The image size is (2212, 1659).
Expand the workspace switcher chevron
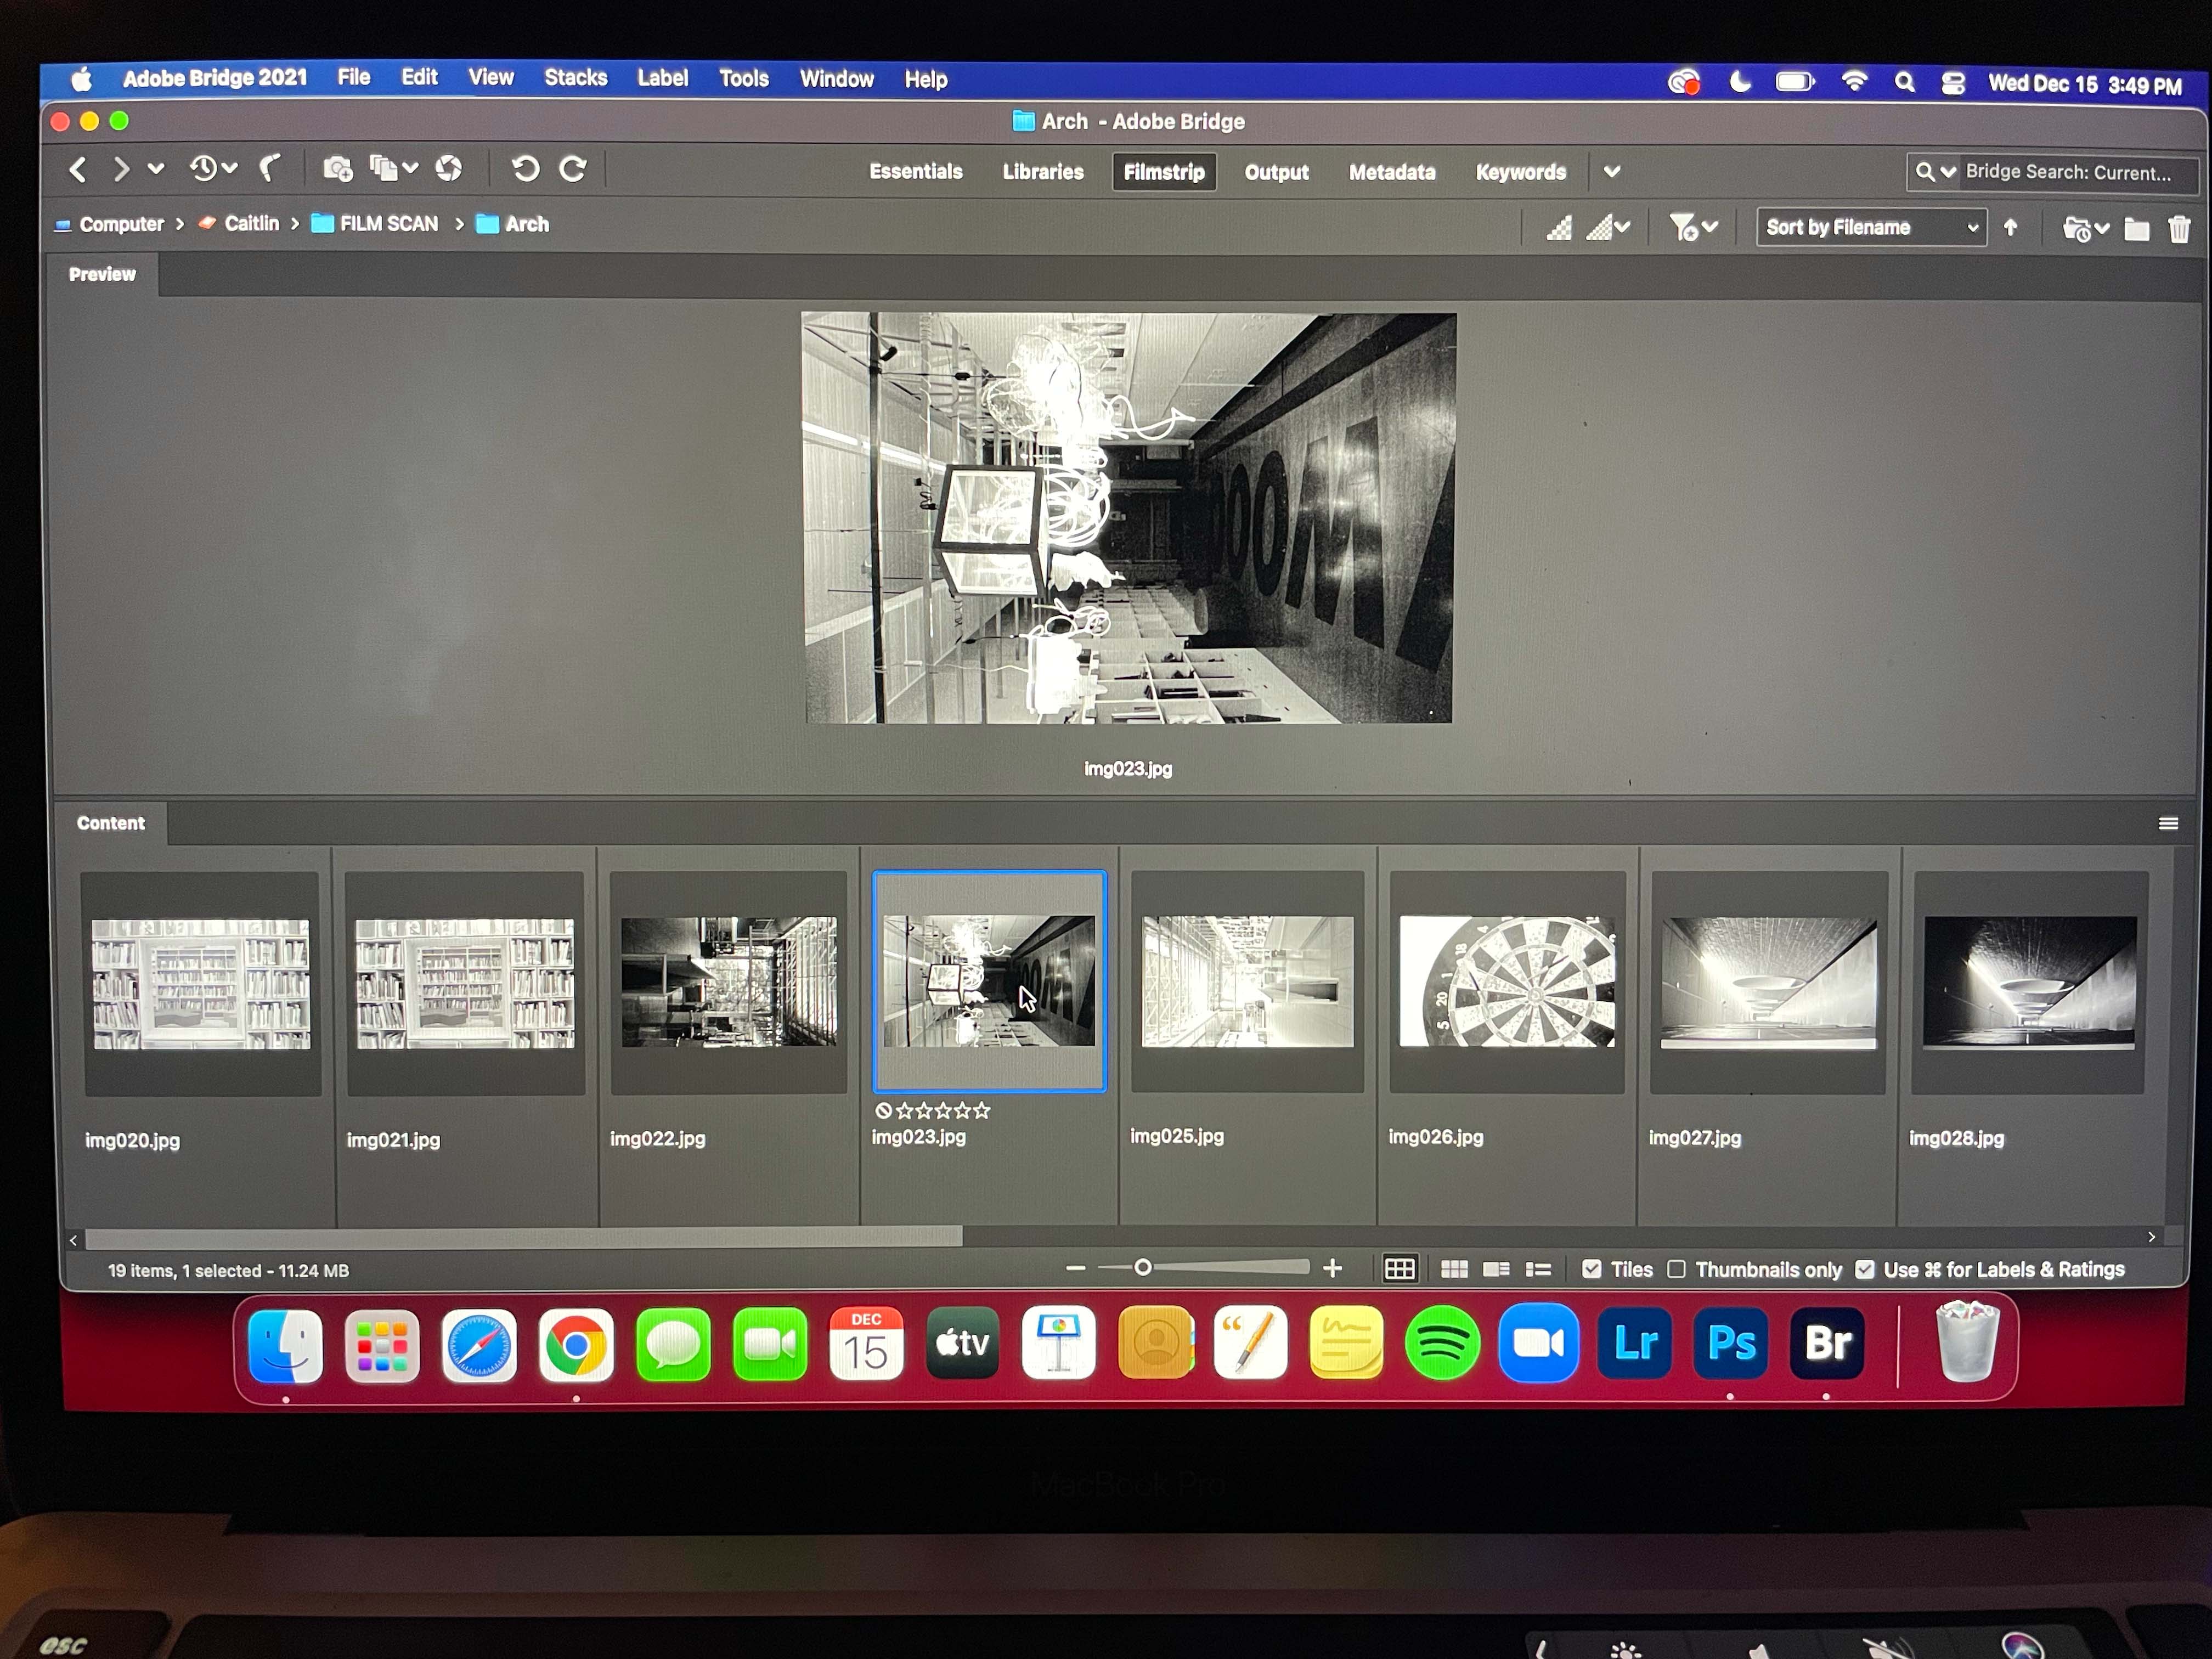tap(1611, 172)
